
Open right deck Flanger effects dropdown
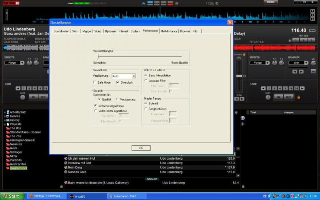coord(267,63)
